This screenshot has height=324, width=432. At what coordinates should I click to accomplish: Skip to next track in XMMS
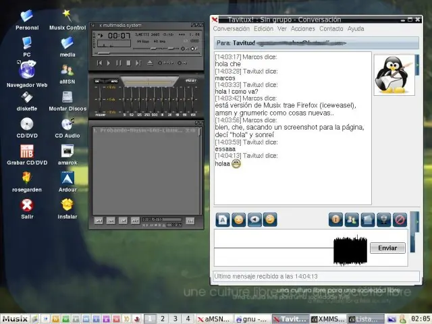(138, 63)
